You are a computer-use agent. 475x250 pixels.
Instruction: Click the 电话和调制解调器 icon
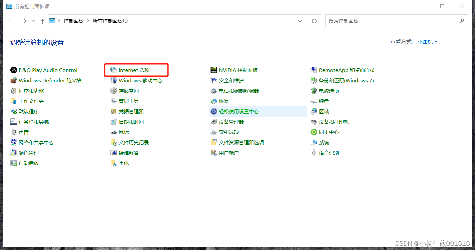click(214, 91)
